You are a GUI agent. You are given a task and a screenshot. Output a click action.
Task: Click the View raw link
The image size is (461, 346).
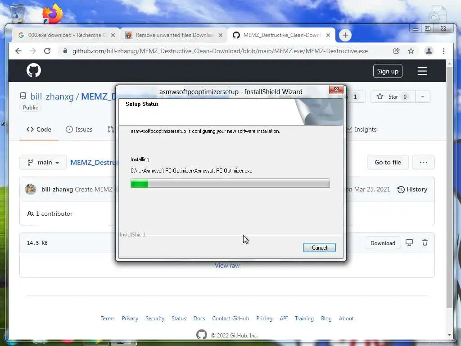tap(227, 265)
